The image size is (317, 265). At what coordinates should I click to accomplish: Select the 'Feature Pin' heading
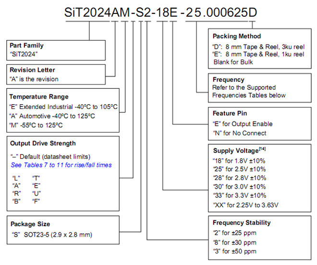tap(230, 113)
